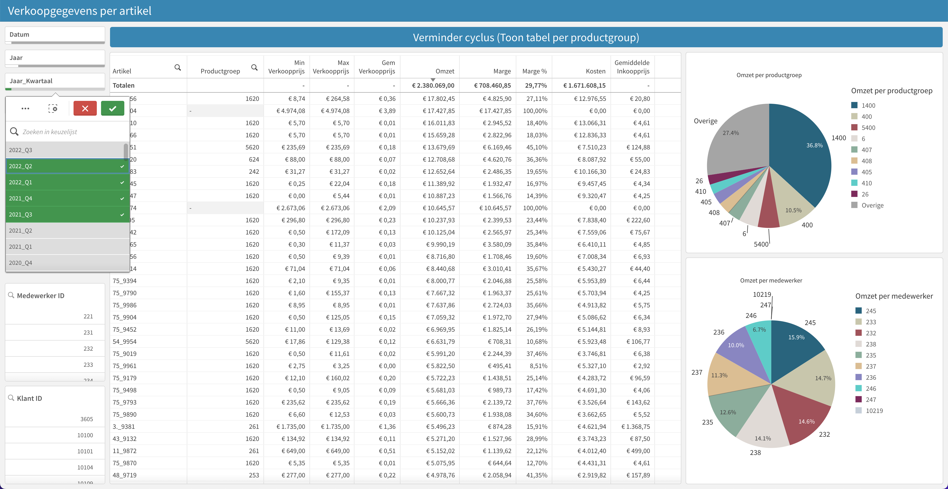
Task: Sort table by Omzet column header
Action: 445,71
